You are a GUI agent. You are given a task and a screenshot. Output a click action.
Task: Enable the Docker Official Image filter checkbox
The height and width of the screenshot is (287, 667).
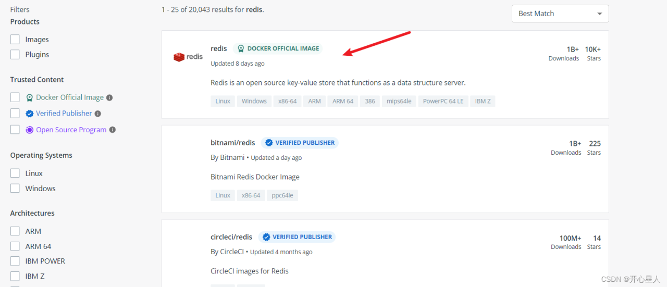(x=15, y=97)
